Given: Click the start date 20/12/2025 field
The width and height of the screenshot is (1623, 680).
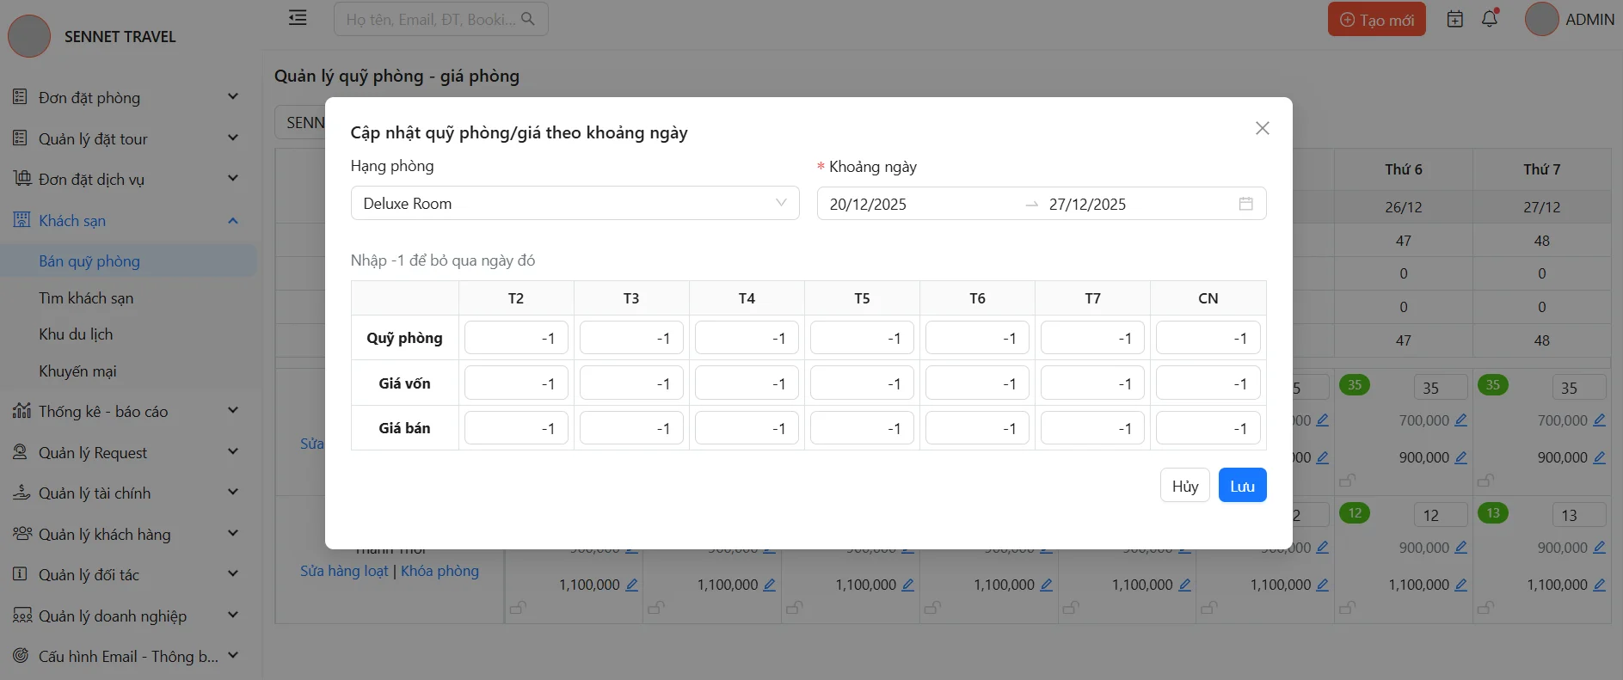Looking at the screenshot, I should [x=912, y=205].
